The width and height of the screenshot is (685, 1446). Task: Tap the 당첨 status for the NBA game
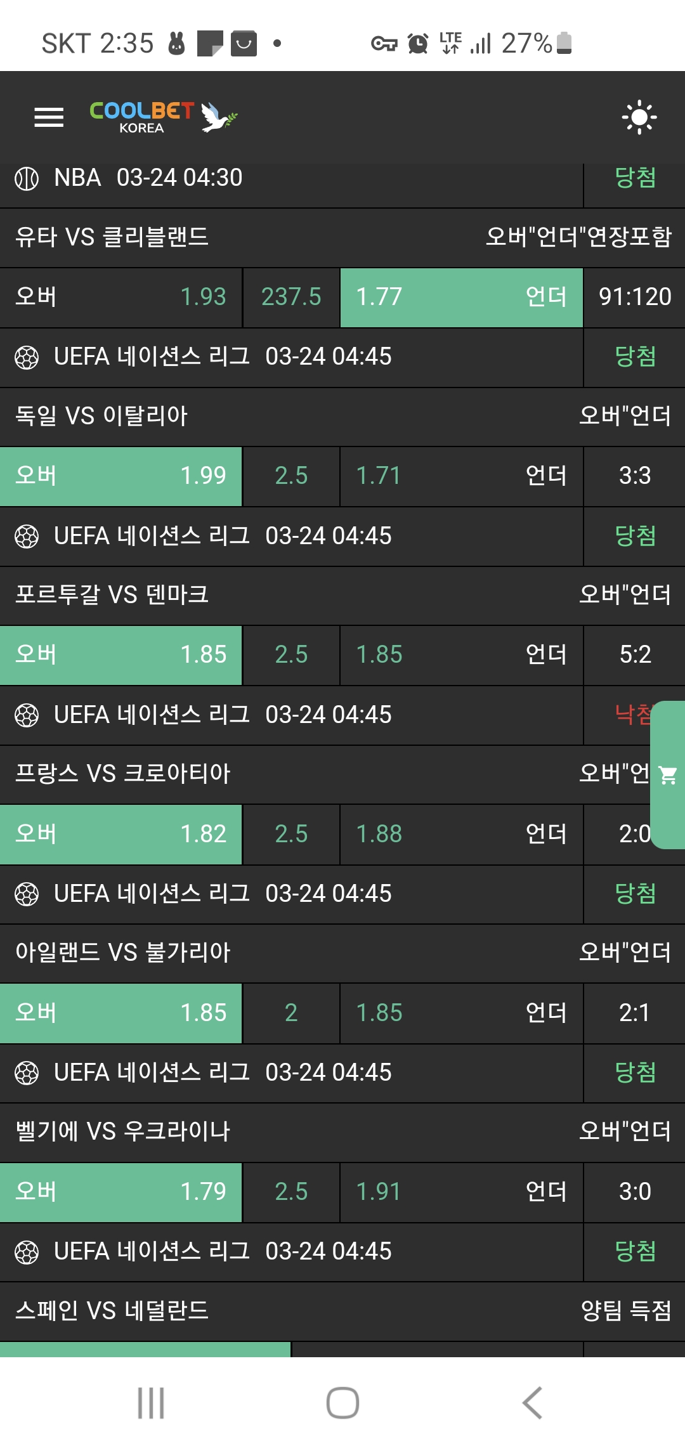tap(635, 178)
